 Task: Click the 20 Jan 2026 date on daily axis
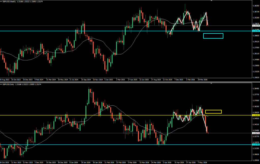[x=86, y=162]
